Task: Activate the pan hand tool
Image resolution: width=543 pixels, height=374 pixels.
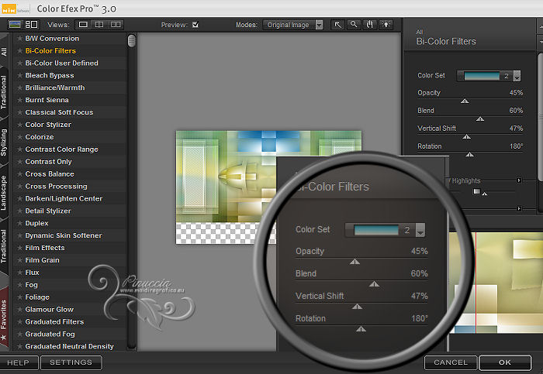Action: 370,25
